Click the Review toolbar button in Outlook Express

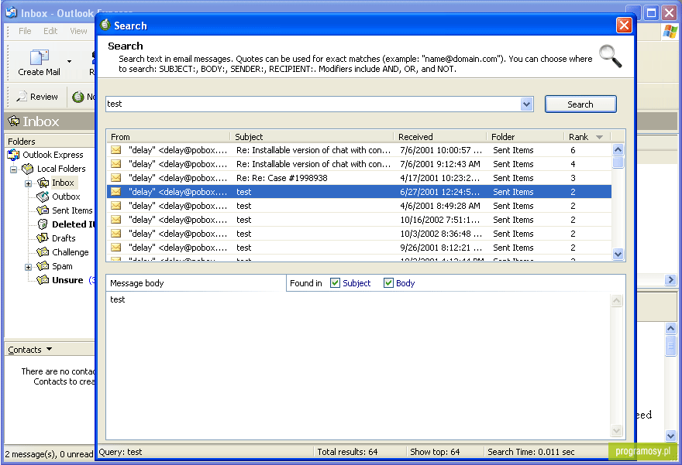[37, 97]
